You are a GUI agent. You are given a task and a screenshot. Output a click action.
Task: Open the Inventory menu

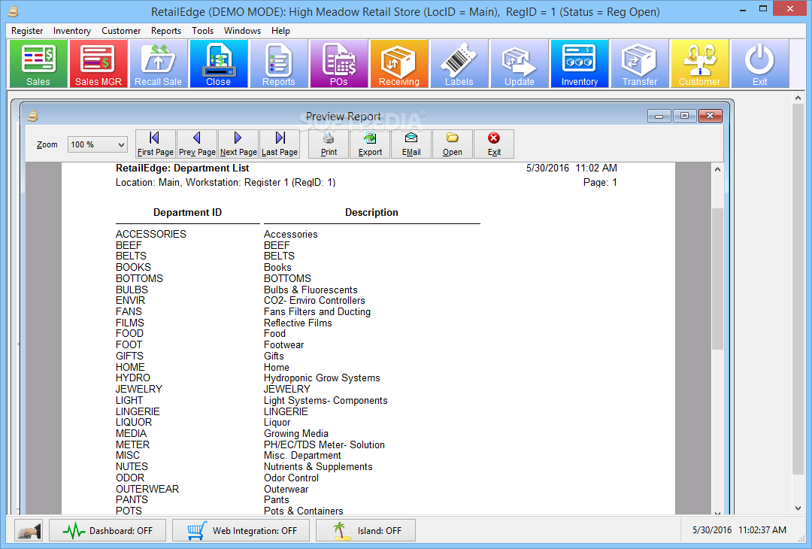72,31
